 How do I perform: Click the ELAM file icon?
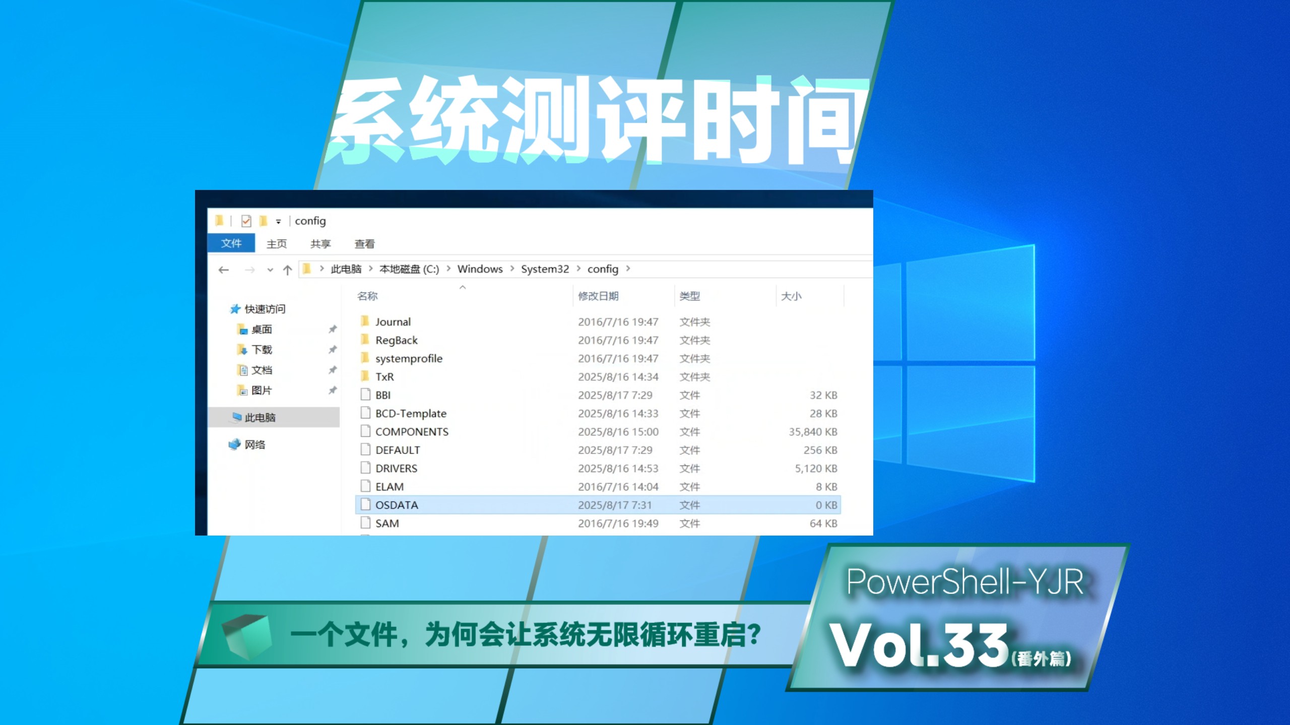pos(365,486)
